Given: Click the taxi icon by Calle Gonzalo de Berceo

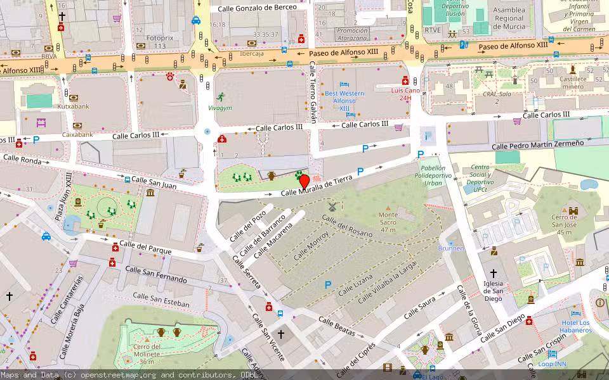Looking at the screenshot, I should (196, 20).
